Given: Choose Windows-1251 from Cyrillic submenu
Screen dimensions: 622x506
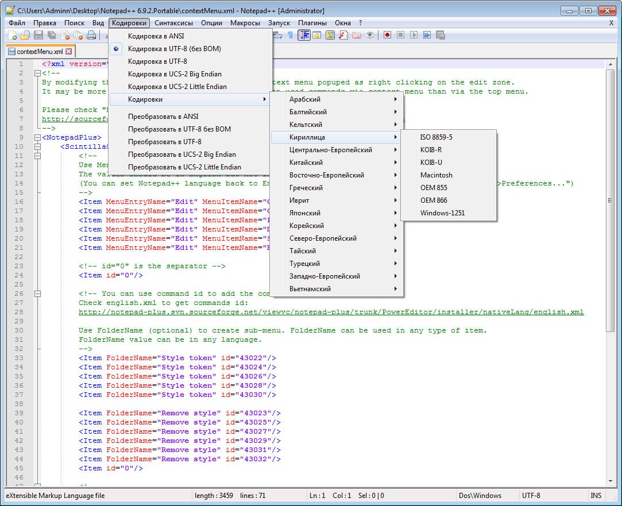Looking at the screenshot, I should click(x=442, y=213).
